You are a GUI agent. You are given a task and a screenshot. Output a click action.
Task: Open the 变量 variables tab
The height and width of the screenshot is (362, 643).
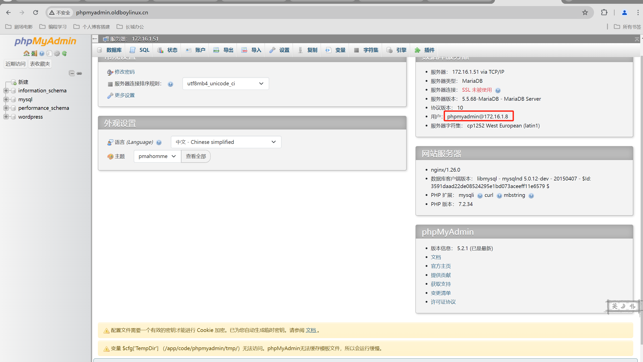(x=336, y=50)
